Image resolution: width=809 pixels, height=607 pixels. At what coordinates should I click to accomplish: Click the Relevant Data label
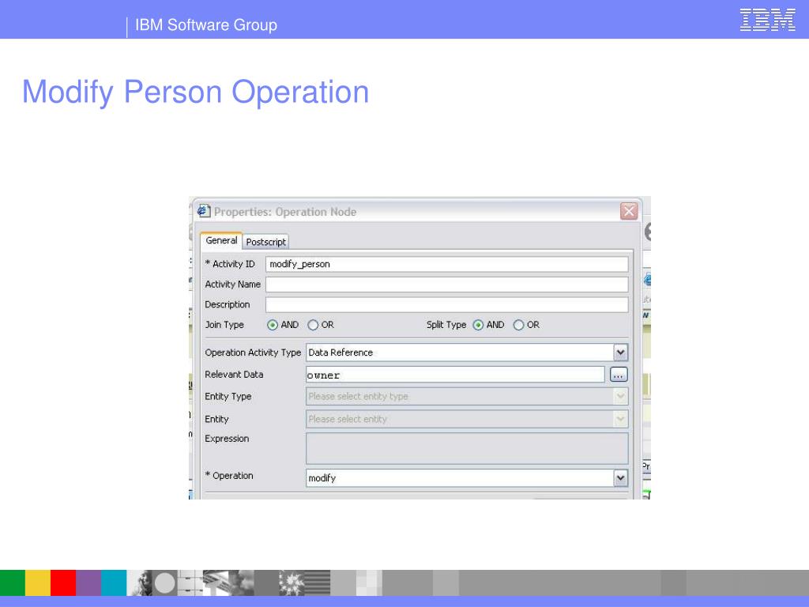tap(234, 375)
